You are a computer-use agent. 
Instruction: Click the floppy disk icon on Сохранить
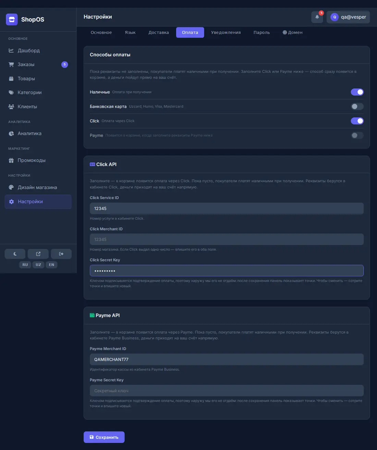[92, 437]
